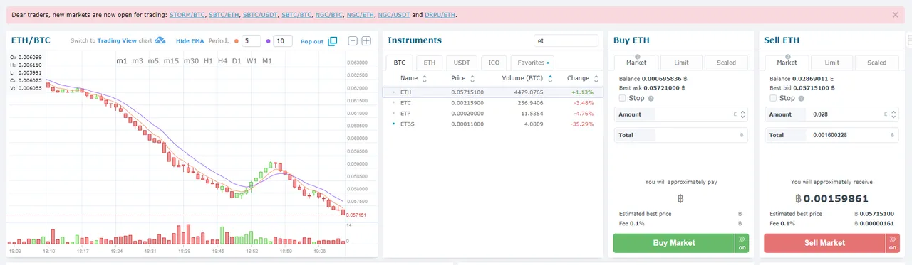This screenshot has width=912, height=265.
Task: Select Limit tab in Sell ETH panel
Action: pos(832,63)
